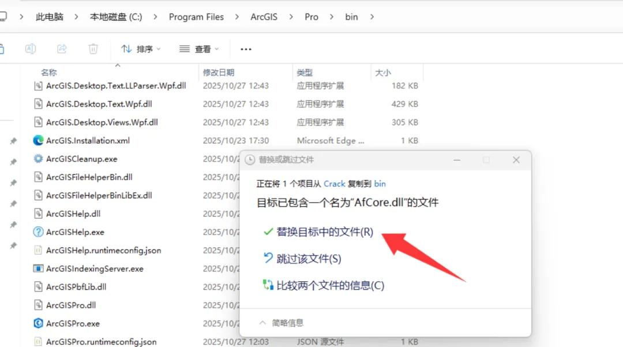This screenshot has width=623, height=347.
Task: Select file ArcGIS.Desktop.Text.LLParser.Wpf.dll
Action: click(x=116, y=86)
